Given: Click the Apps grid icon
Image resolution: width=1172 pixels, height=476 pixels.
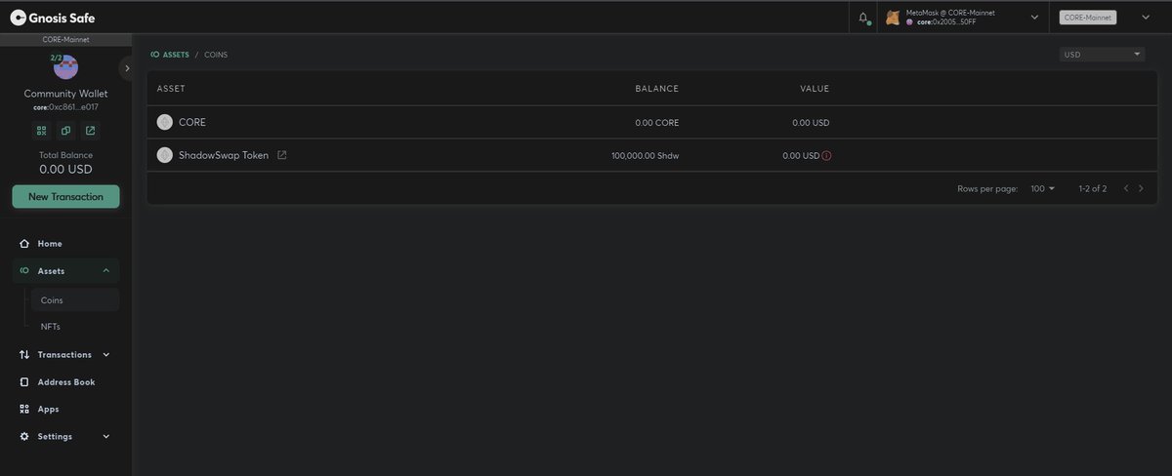Looking at the screenshot, I should pos(24,410).
